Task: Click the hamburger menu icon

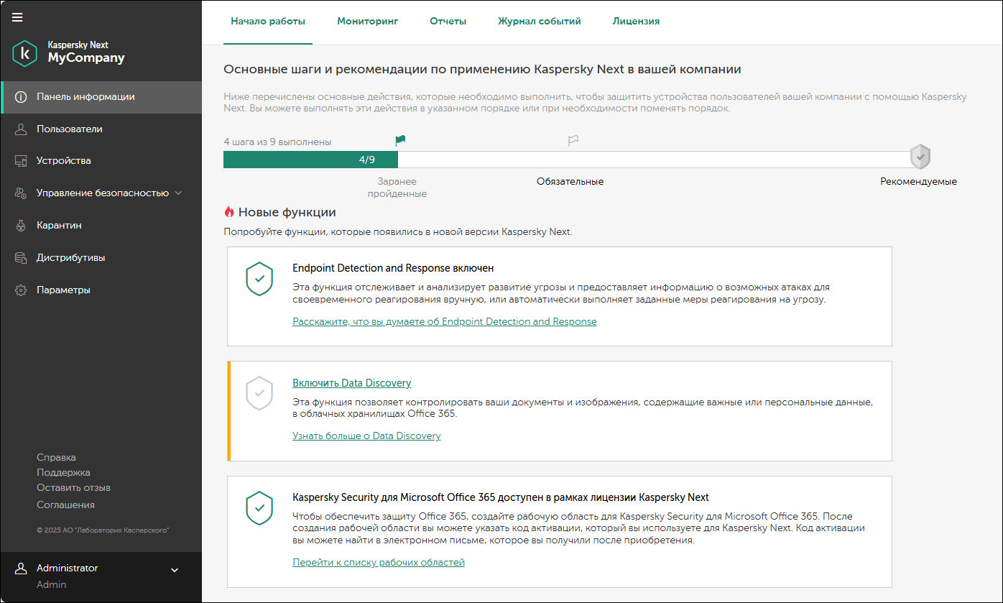Action: point(17,17)
